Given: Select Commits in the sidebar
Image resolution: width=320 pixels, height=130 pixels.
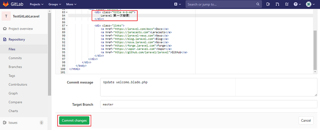Looking at the screenshot, I should (x=15, y=58).
